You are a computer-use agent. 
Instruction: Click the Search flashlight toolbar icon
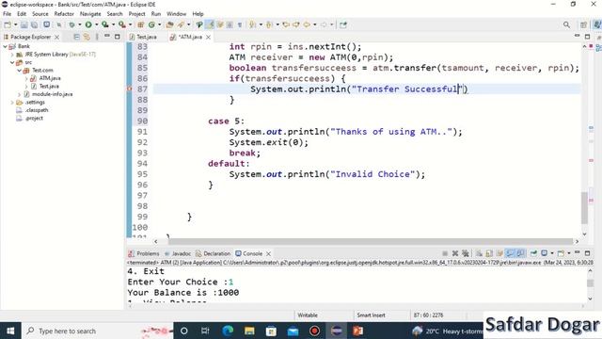181,24
